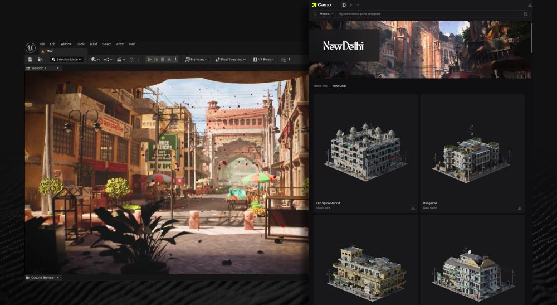Select the white domed-roof building thumbnail in bottom row

(x=472, y=274)
